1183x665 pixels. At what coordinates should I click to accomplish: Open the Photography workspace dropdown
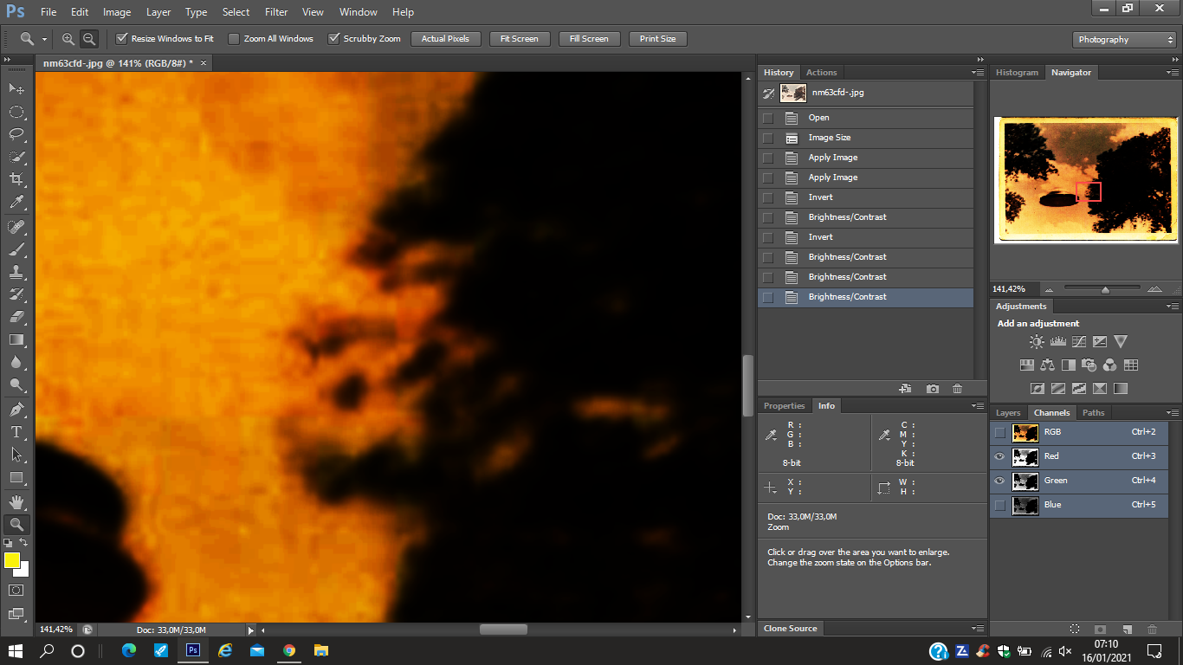pyautogui.click(x=1124, y=40)
